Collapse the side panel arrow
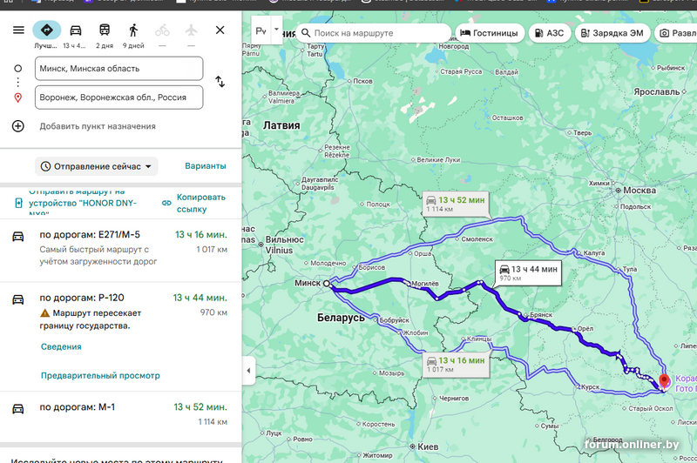 [248, 370]
